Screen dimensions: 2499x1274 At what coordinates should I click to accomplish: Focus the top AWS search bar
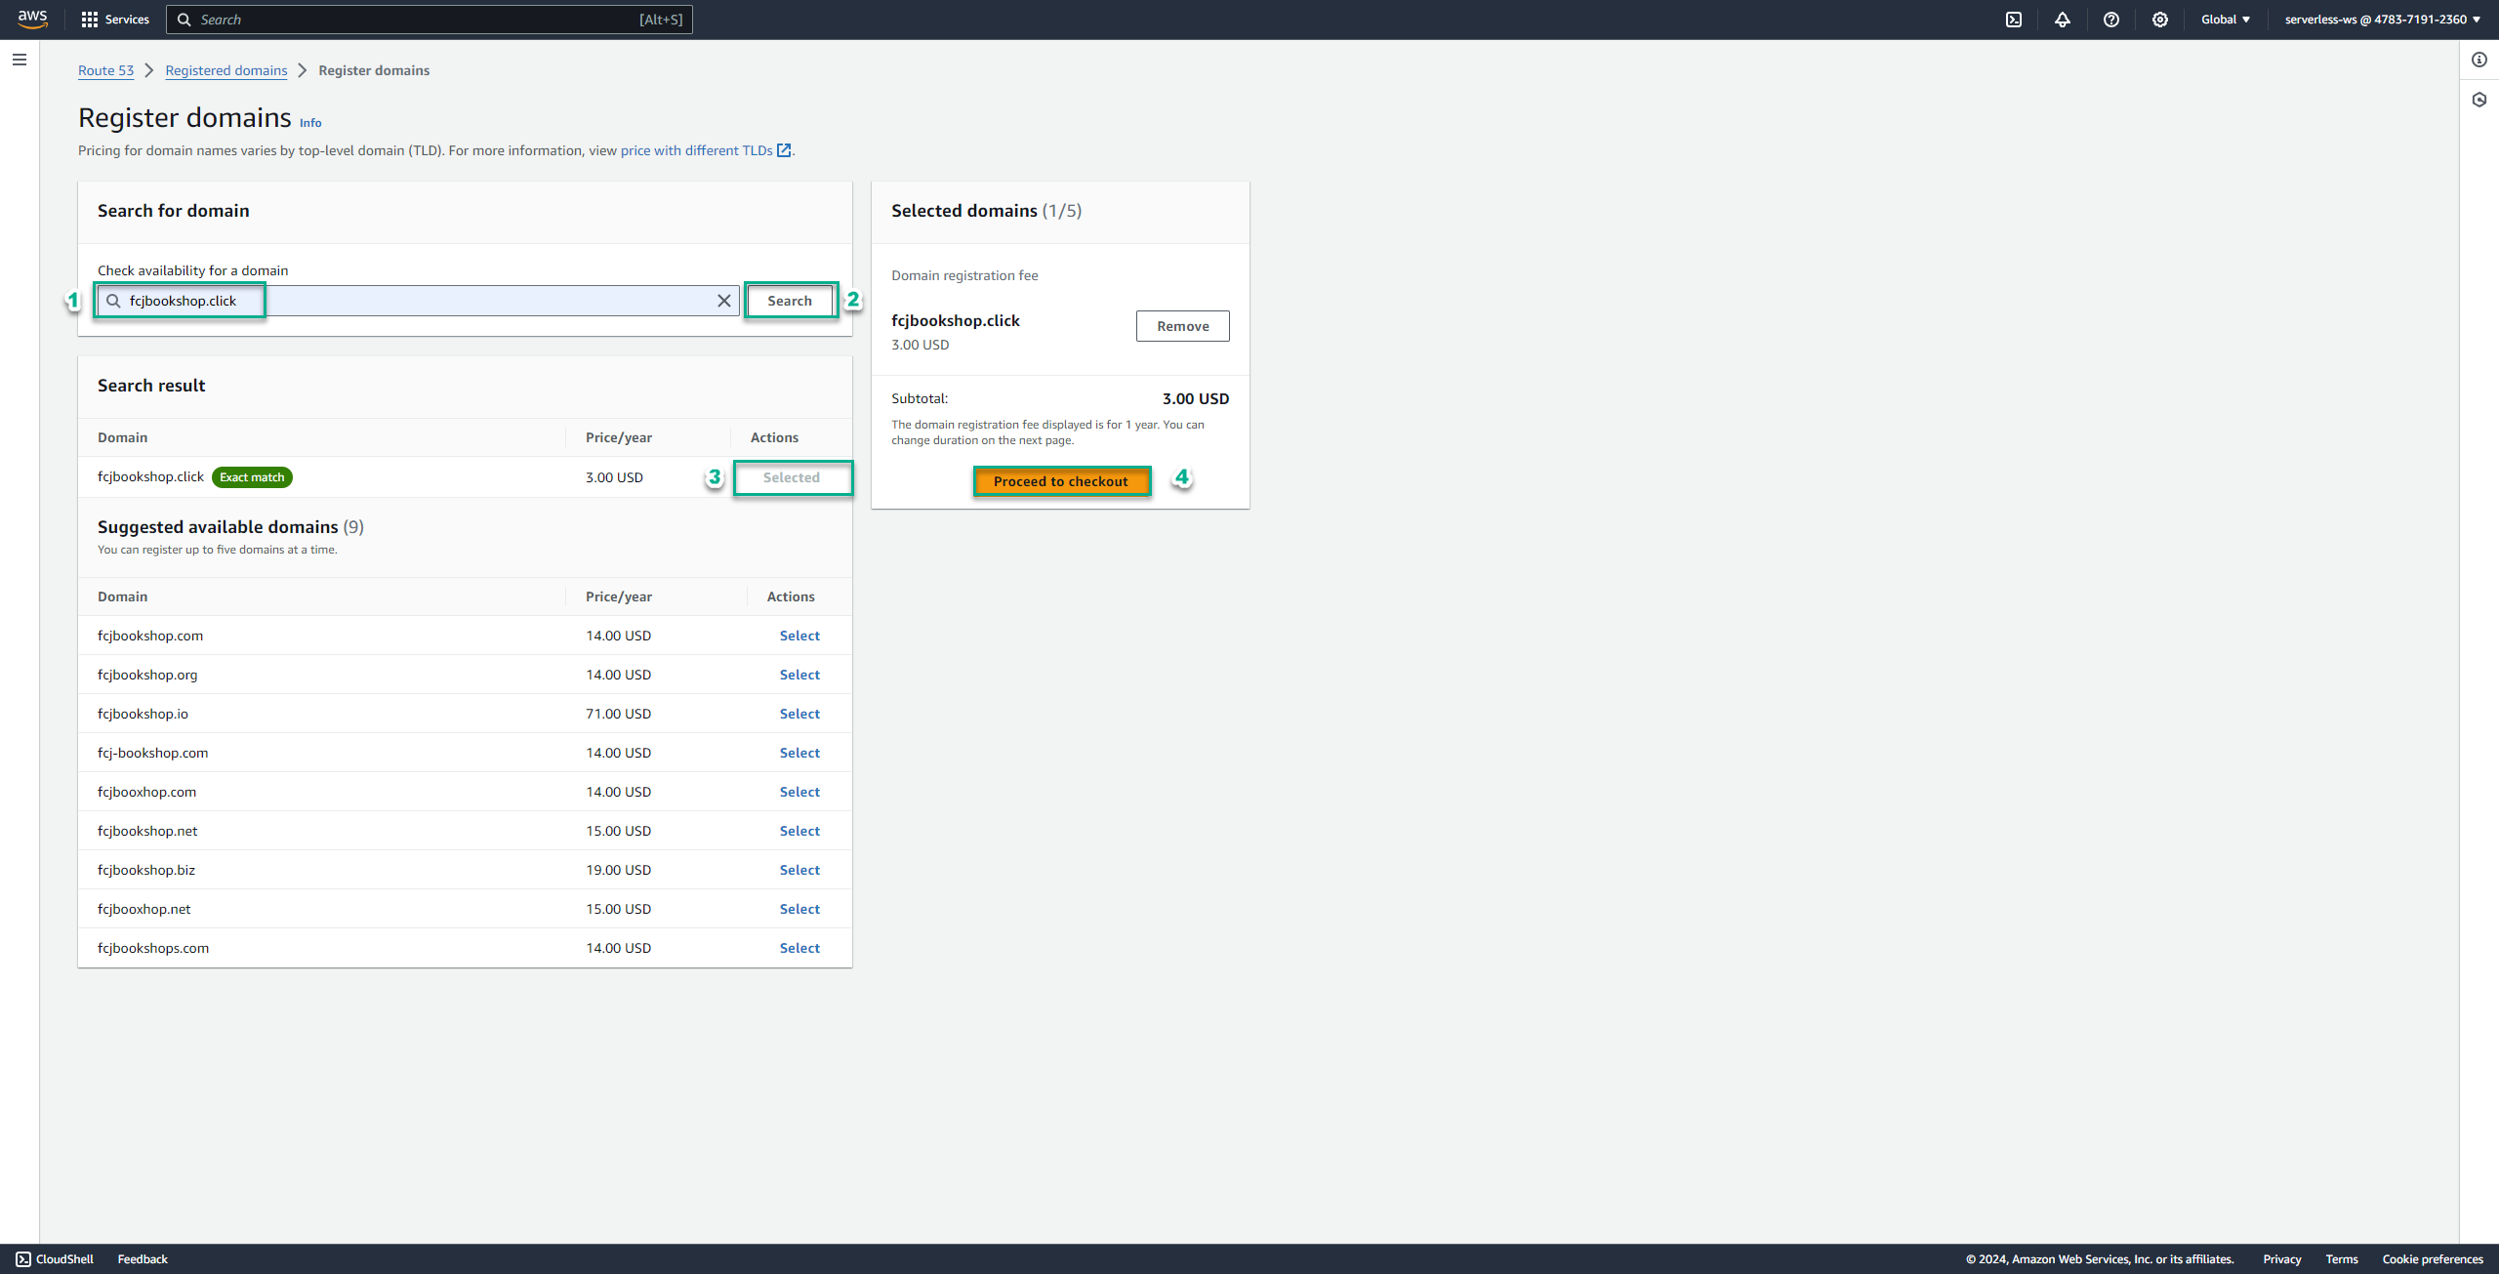[430, 20]
